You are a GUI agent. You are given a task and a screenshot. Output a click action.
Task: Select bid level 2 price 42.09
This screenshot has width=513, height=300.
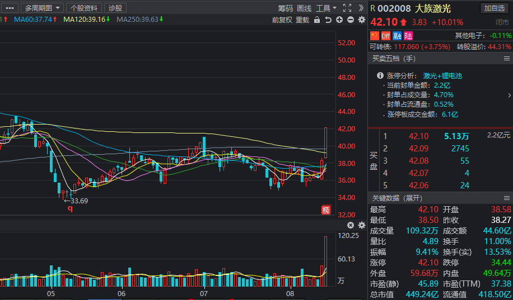(x=418, y=149)
